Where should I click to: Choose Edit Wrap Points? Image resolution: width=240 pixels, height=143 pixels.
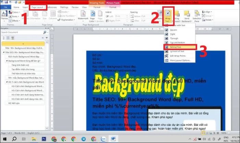(180, 56)
